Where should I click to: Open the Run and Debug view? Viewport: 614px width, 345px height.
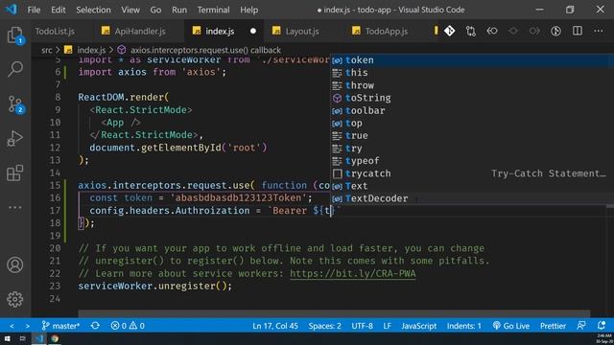[15, 138]
